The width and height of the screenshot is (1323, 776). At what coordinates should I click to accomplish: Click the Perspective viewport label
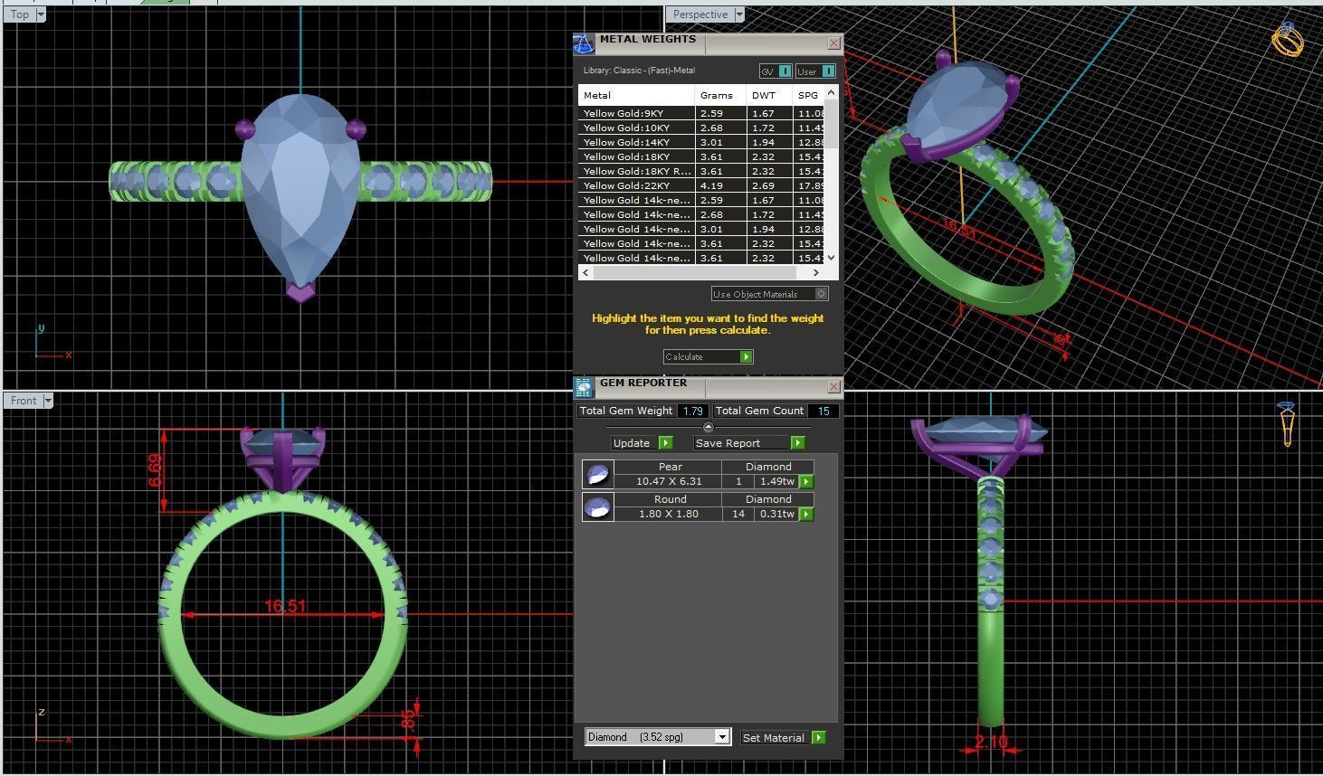[700, 14]
